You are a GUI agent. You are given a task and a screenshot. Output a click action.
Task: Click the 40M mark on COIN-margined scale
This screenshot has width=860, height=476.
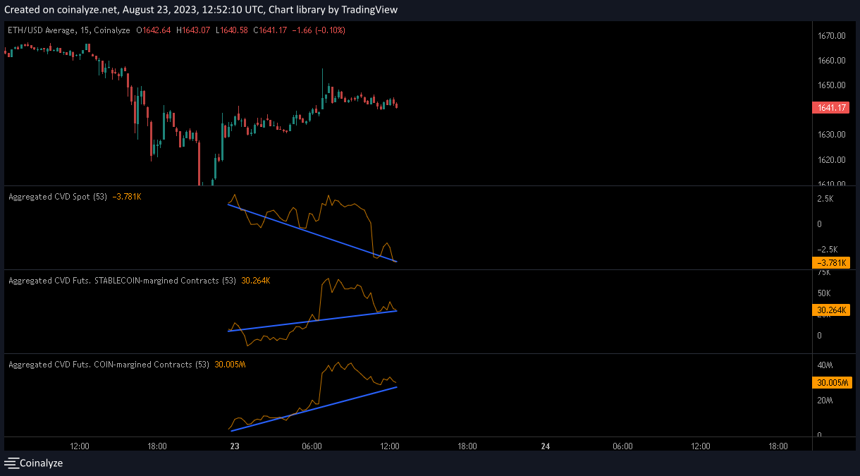825,365
